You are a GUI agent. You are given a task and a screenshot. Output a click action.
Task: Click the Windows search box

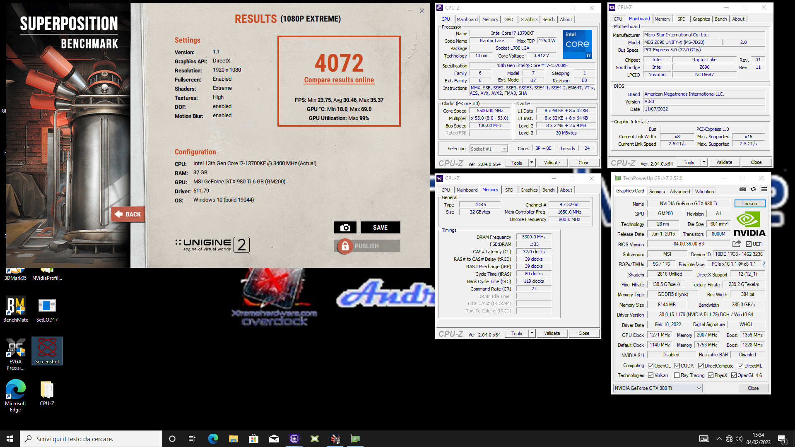click(91, 439)
